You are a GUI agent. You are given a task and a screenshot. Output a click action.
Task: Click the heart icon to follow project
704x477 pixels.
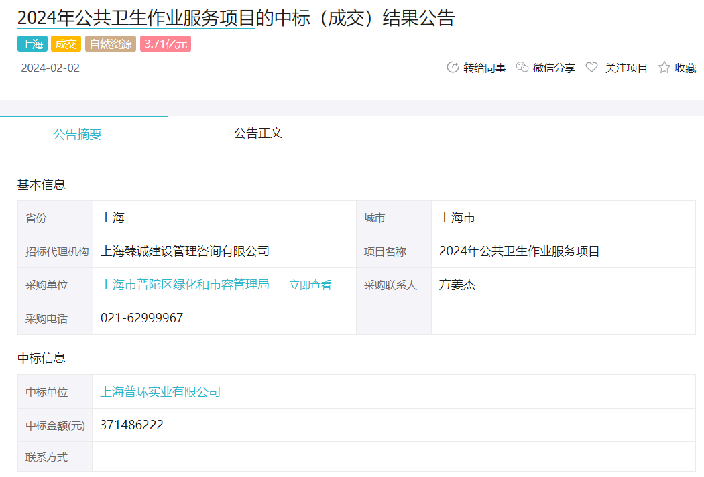pos(592,67)
